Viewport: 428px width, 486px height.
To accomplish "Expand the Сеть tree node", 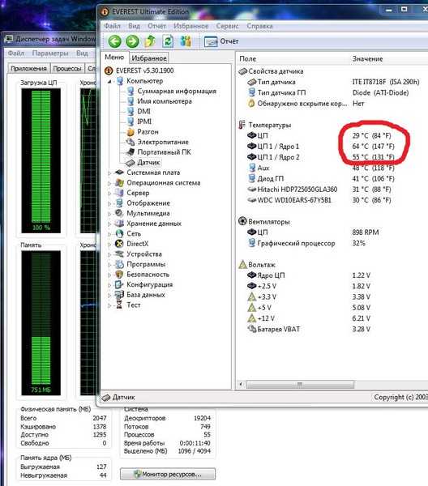I will 109,234.
